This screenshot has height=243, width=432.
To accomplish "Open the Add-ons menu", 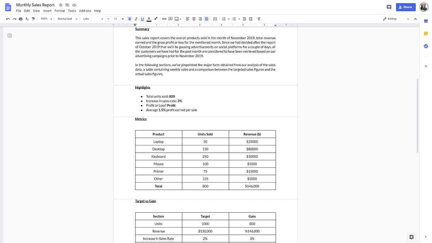I will coord(85,11).
